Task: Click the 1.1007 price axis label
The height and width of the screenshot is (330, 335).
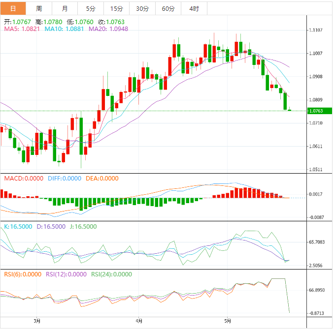Action: pos(316,53)
